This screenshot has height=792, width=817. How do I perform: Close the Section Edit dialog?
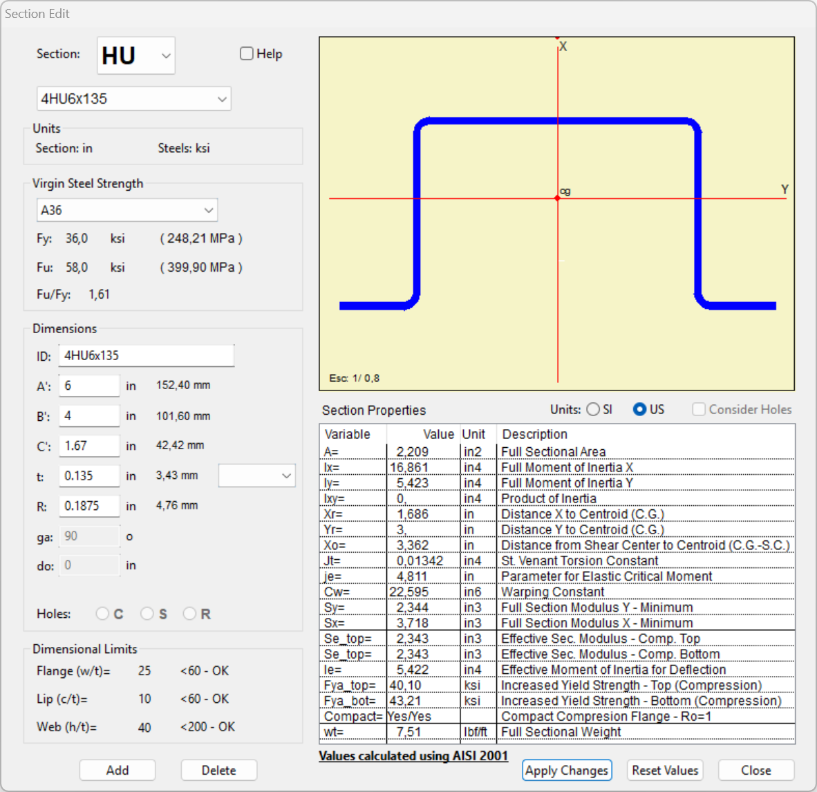[755, 770]
